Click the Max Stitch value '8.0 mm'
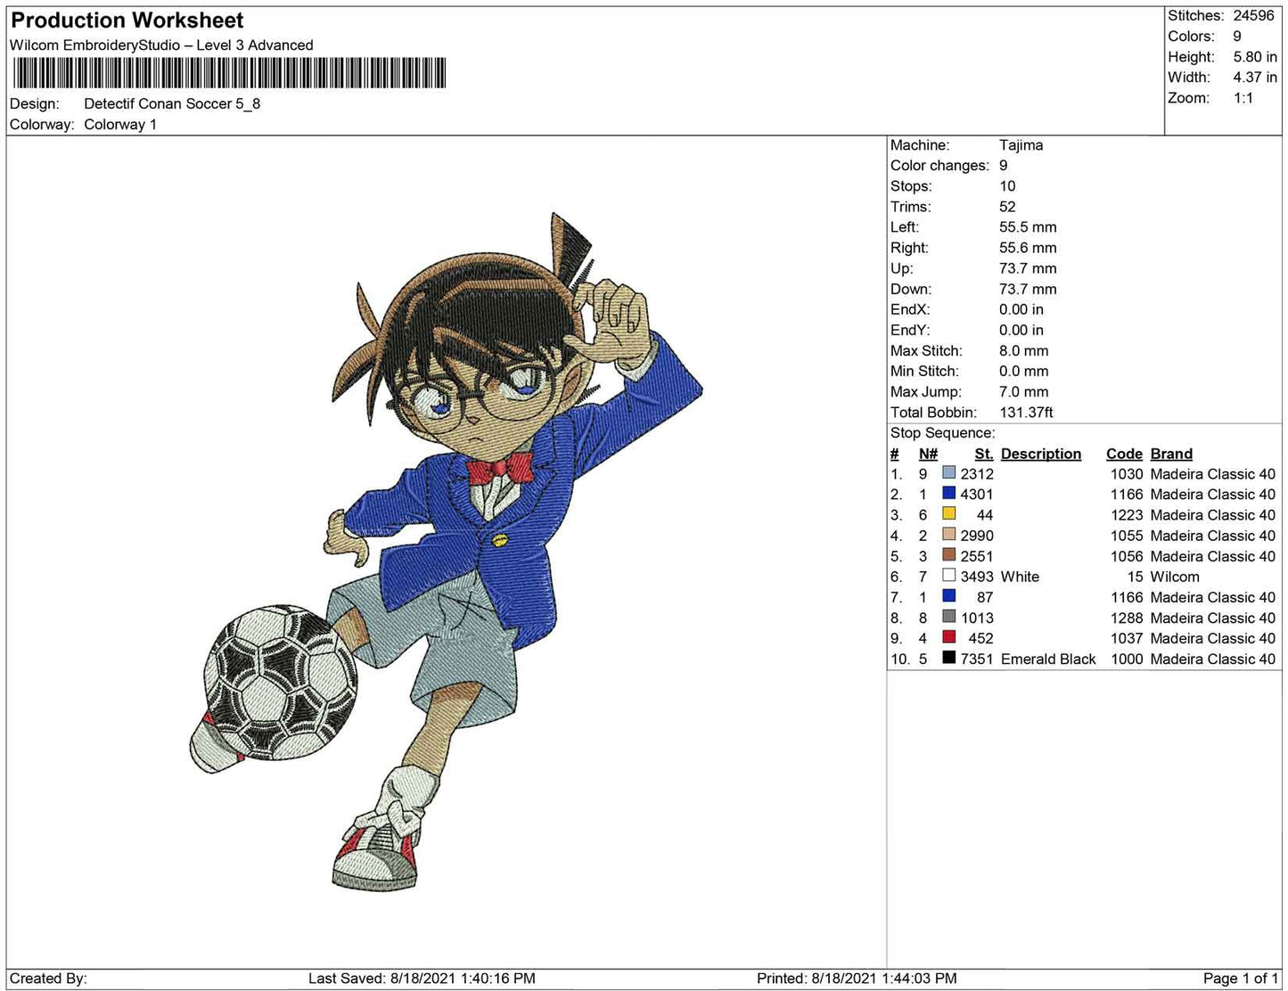The width and height of the screenshot is (1288, 991). 1023,351
